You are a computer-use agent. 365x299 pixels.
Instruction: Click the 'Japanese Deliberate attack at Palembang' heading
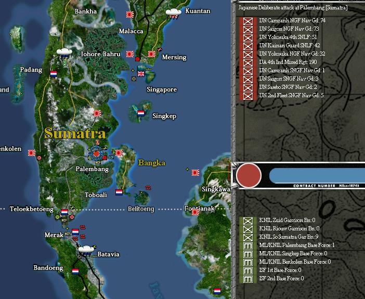pos(293,8)
